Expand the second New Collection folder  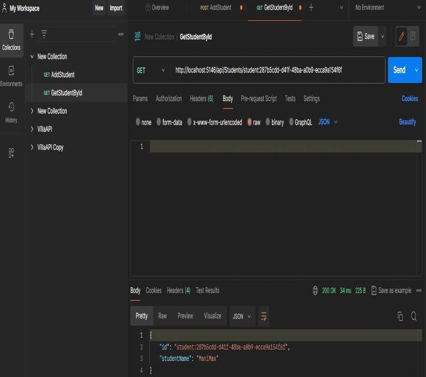[32, 111]
